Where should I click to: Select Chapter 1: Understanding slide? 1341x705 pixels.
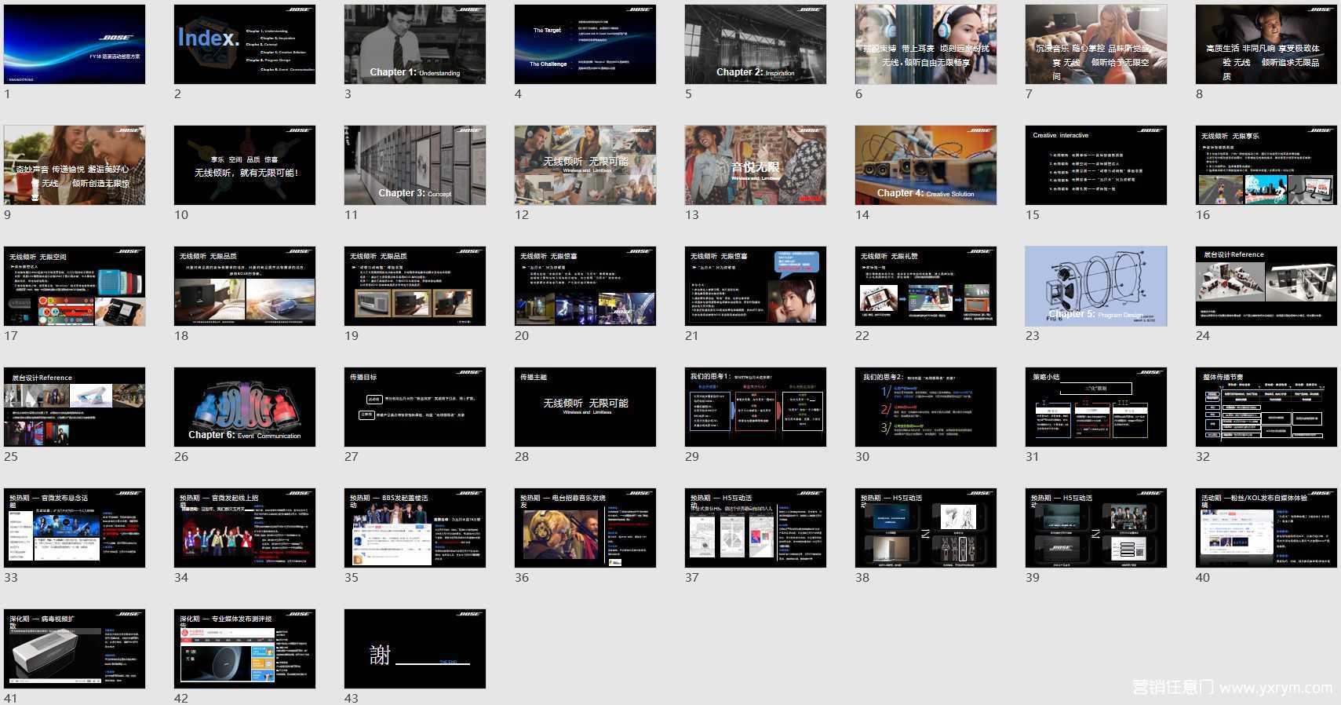[x=415, y=44]
